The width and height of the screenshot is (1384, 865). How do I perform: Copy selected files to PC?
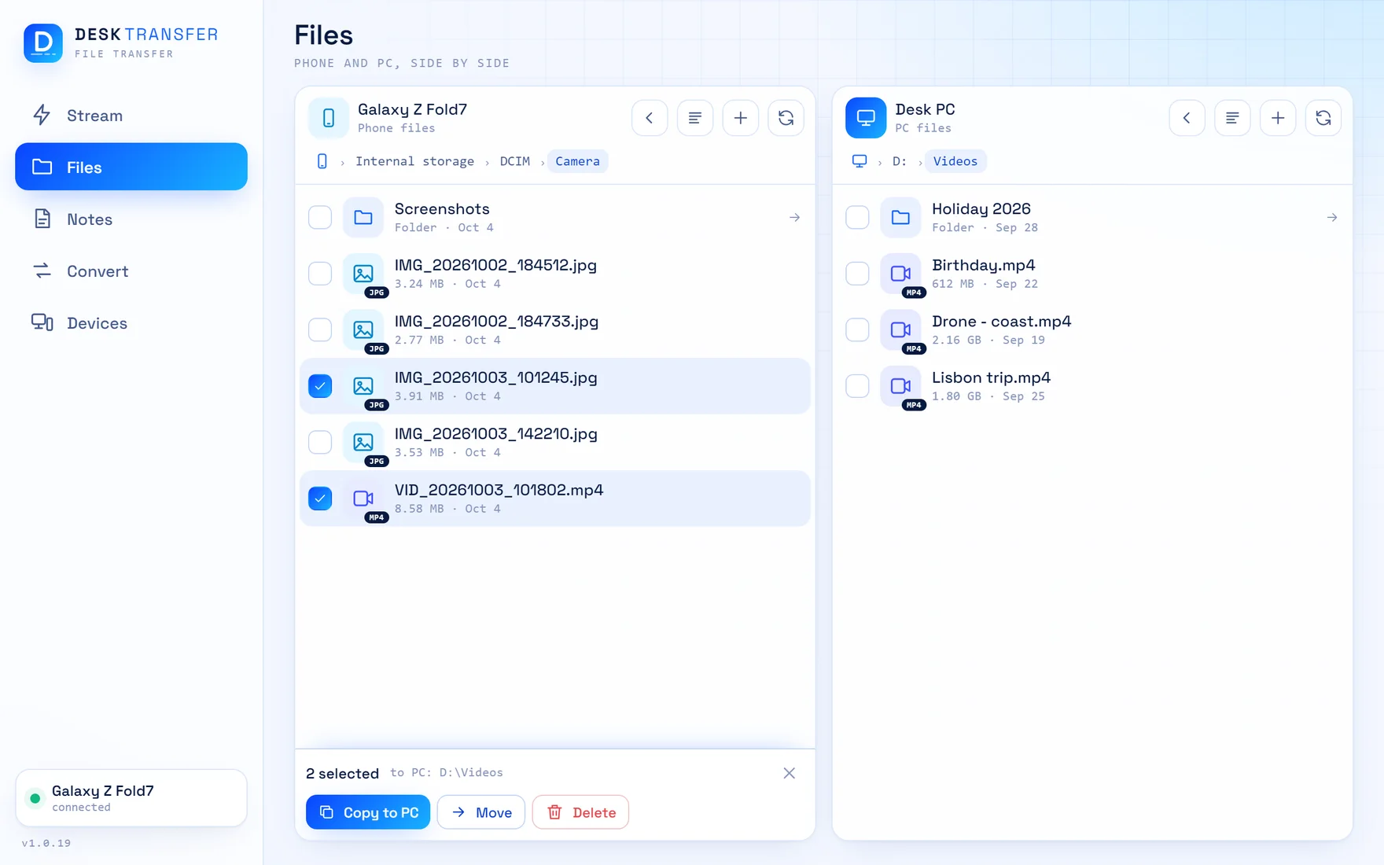click(x=368, y=812)
